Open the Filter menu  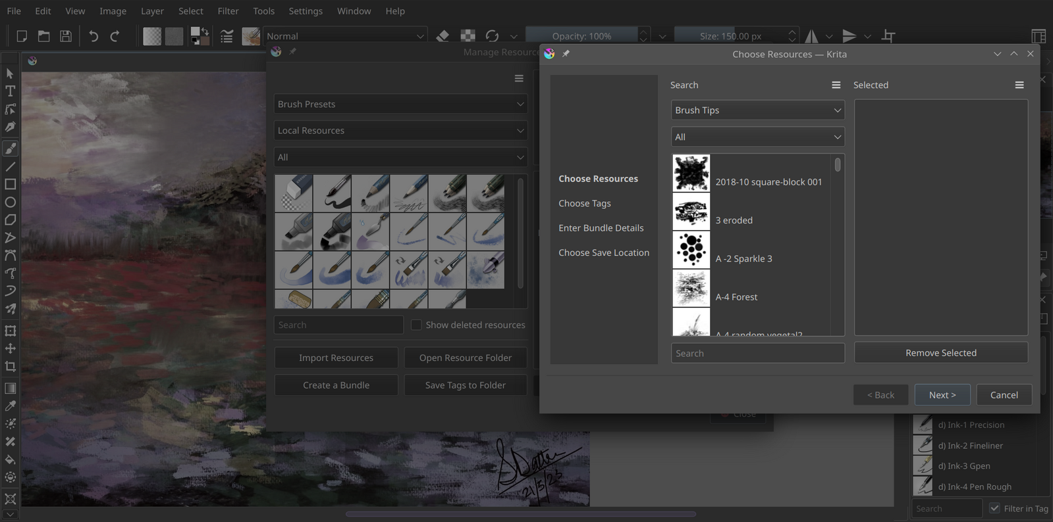[228, 11]
